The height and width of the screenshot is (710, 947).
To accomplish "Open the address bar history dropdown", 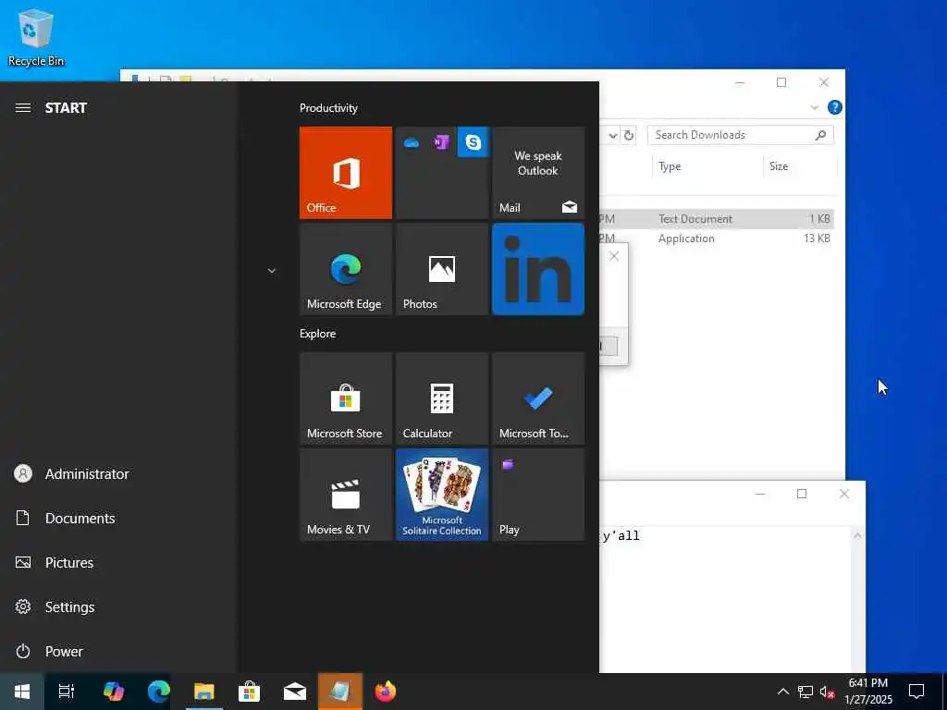I will coord(612,135).
